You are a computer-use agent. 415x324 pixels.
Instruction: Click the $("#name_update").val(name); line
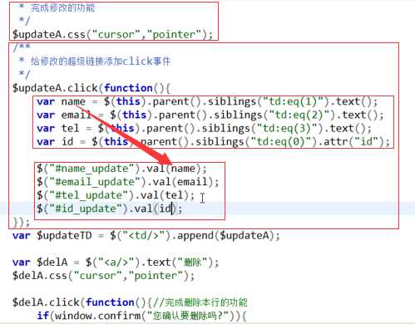click(x=122, y=169)
